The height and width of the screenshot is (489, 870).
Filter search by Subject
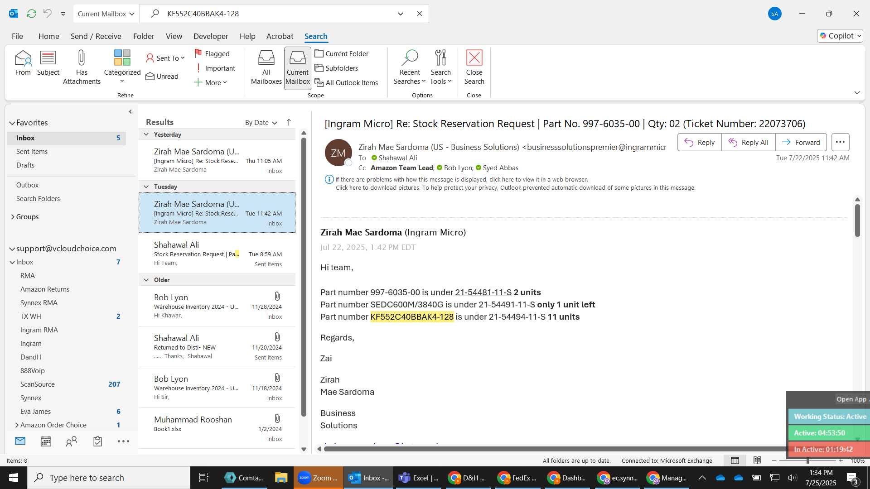coord(48,63)
